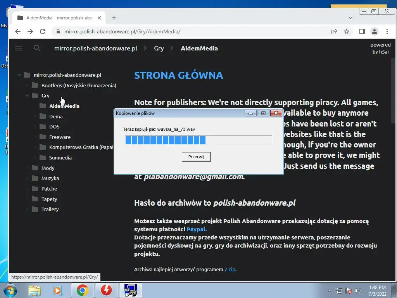Open a new browser tab

click(x=114, y=18)
